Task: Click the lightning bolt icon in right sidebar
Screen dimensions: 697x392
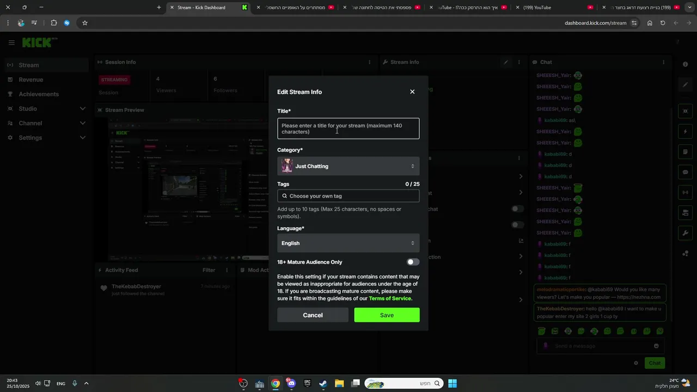Action: click(685, 131)
